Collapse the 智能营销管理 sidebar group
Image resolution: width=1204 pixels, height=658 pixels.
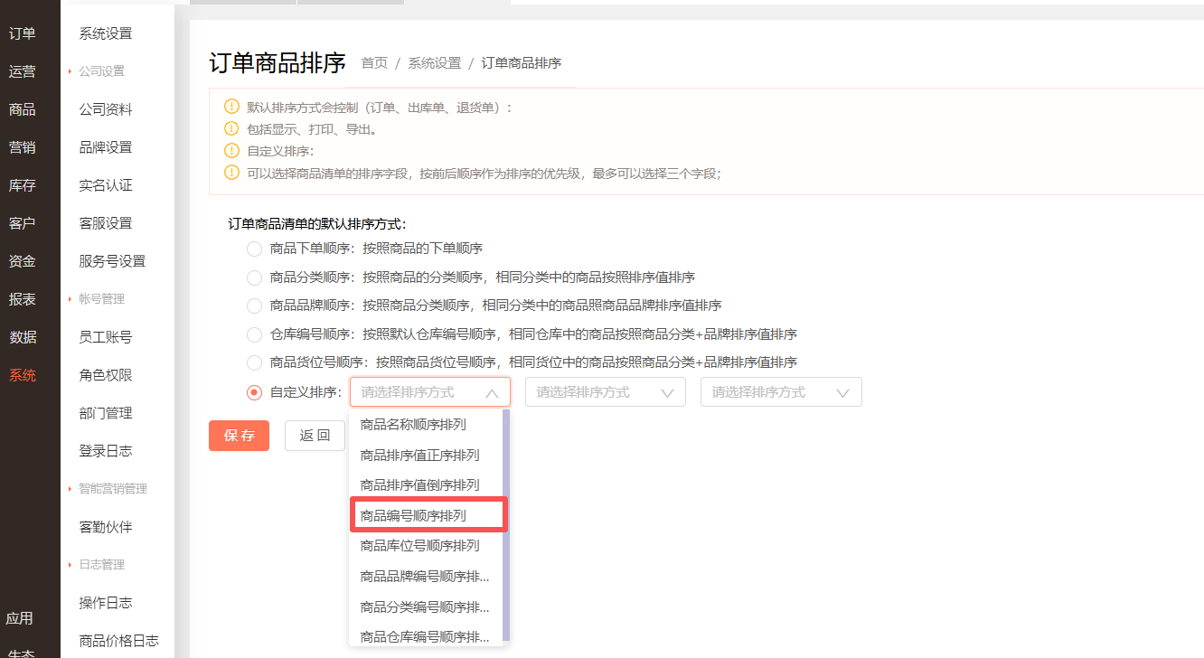[108, 489]
